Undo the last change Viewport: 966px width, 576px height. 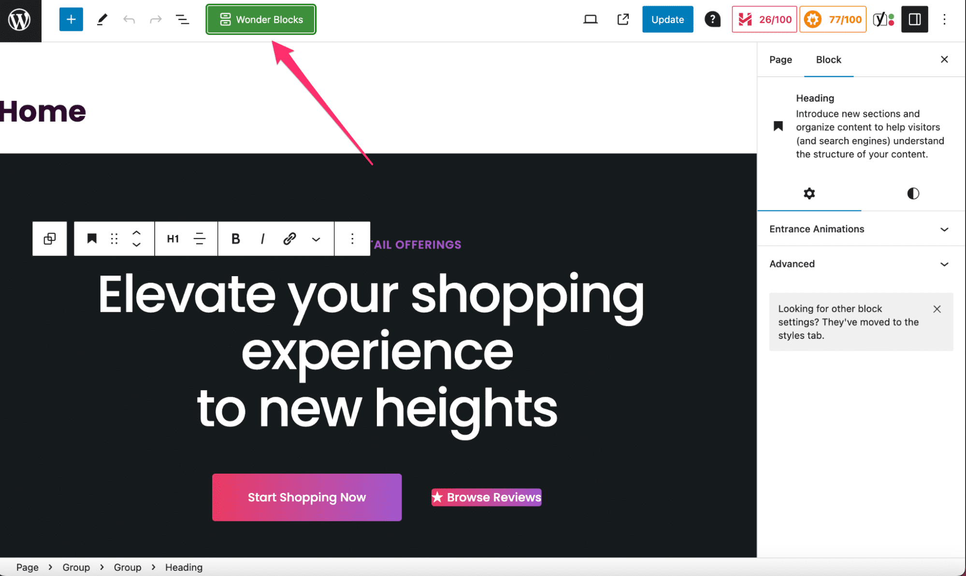(129, 19)
